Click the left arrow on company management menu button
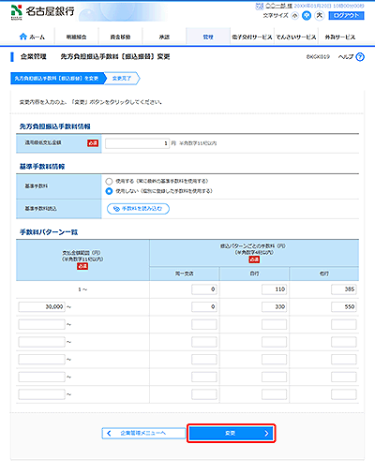The height and width of the screenshot is (474, 375). click(x=109, y=433)
